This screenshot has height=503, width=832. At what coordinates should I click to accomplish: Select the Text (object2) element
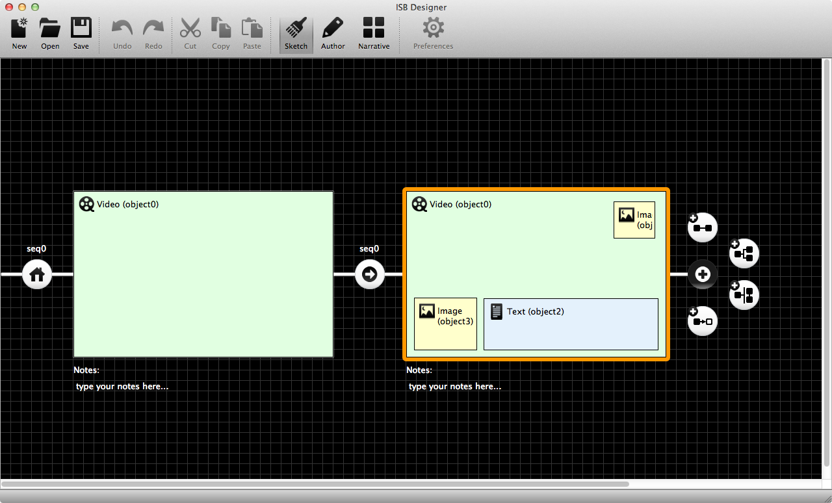(x=571, y=324)
